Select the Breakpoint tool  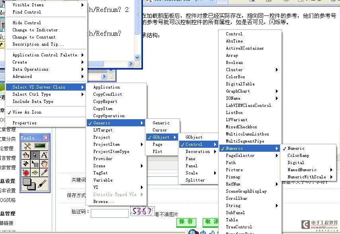(x=26, y=172)
